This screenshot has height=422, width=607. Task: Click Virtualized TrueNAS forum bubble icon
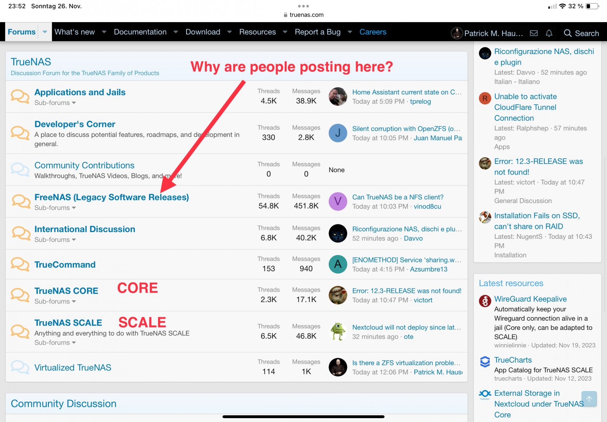(x=20, y=367)
